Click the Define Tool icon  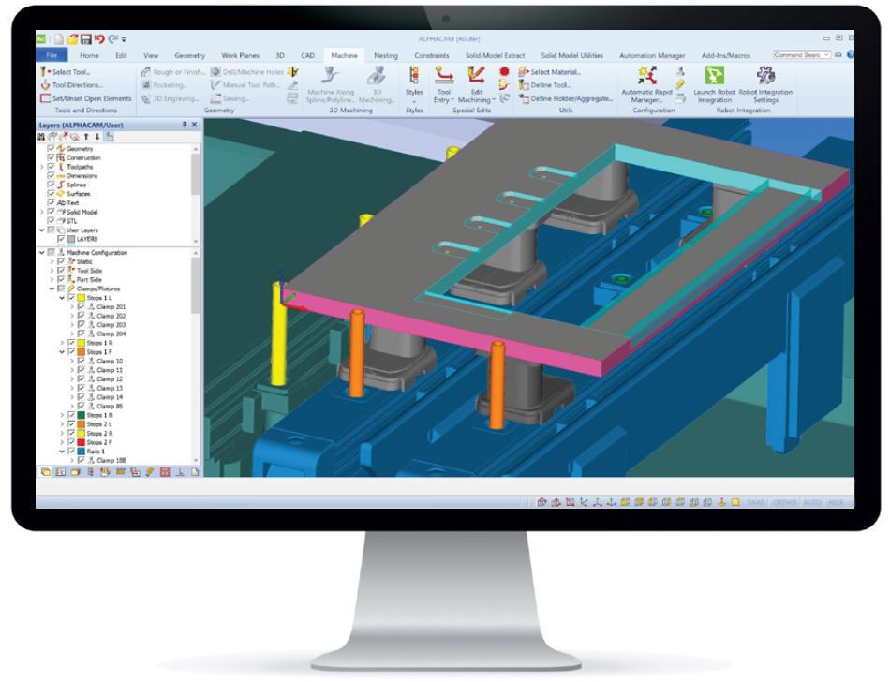click(x=524, y=85)
